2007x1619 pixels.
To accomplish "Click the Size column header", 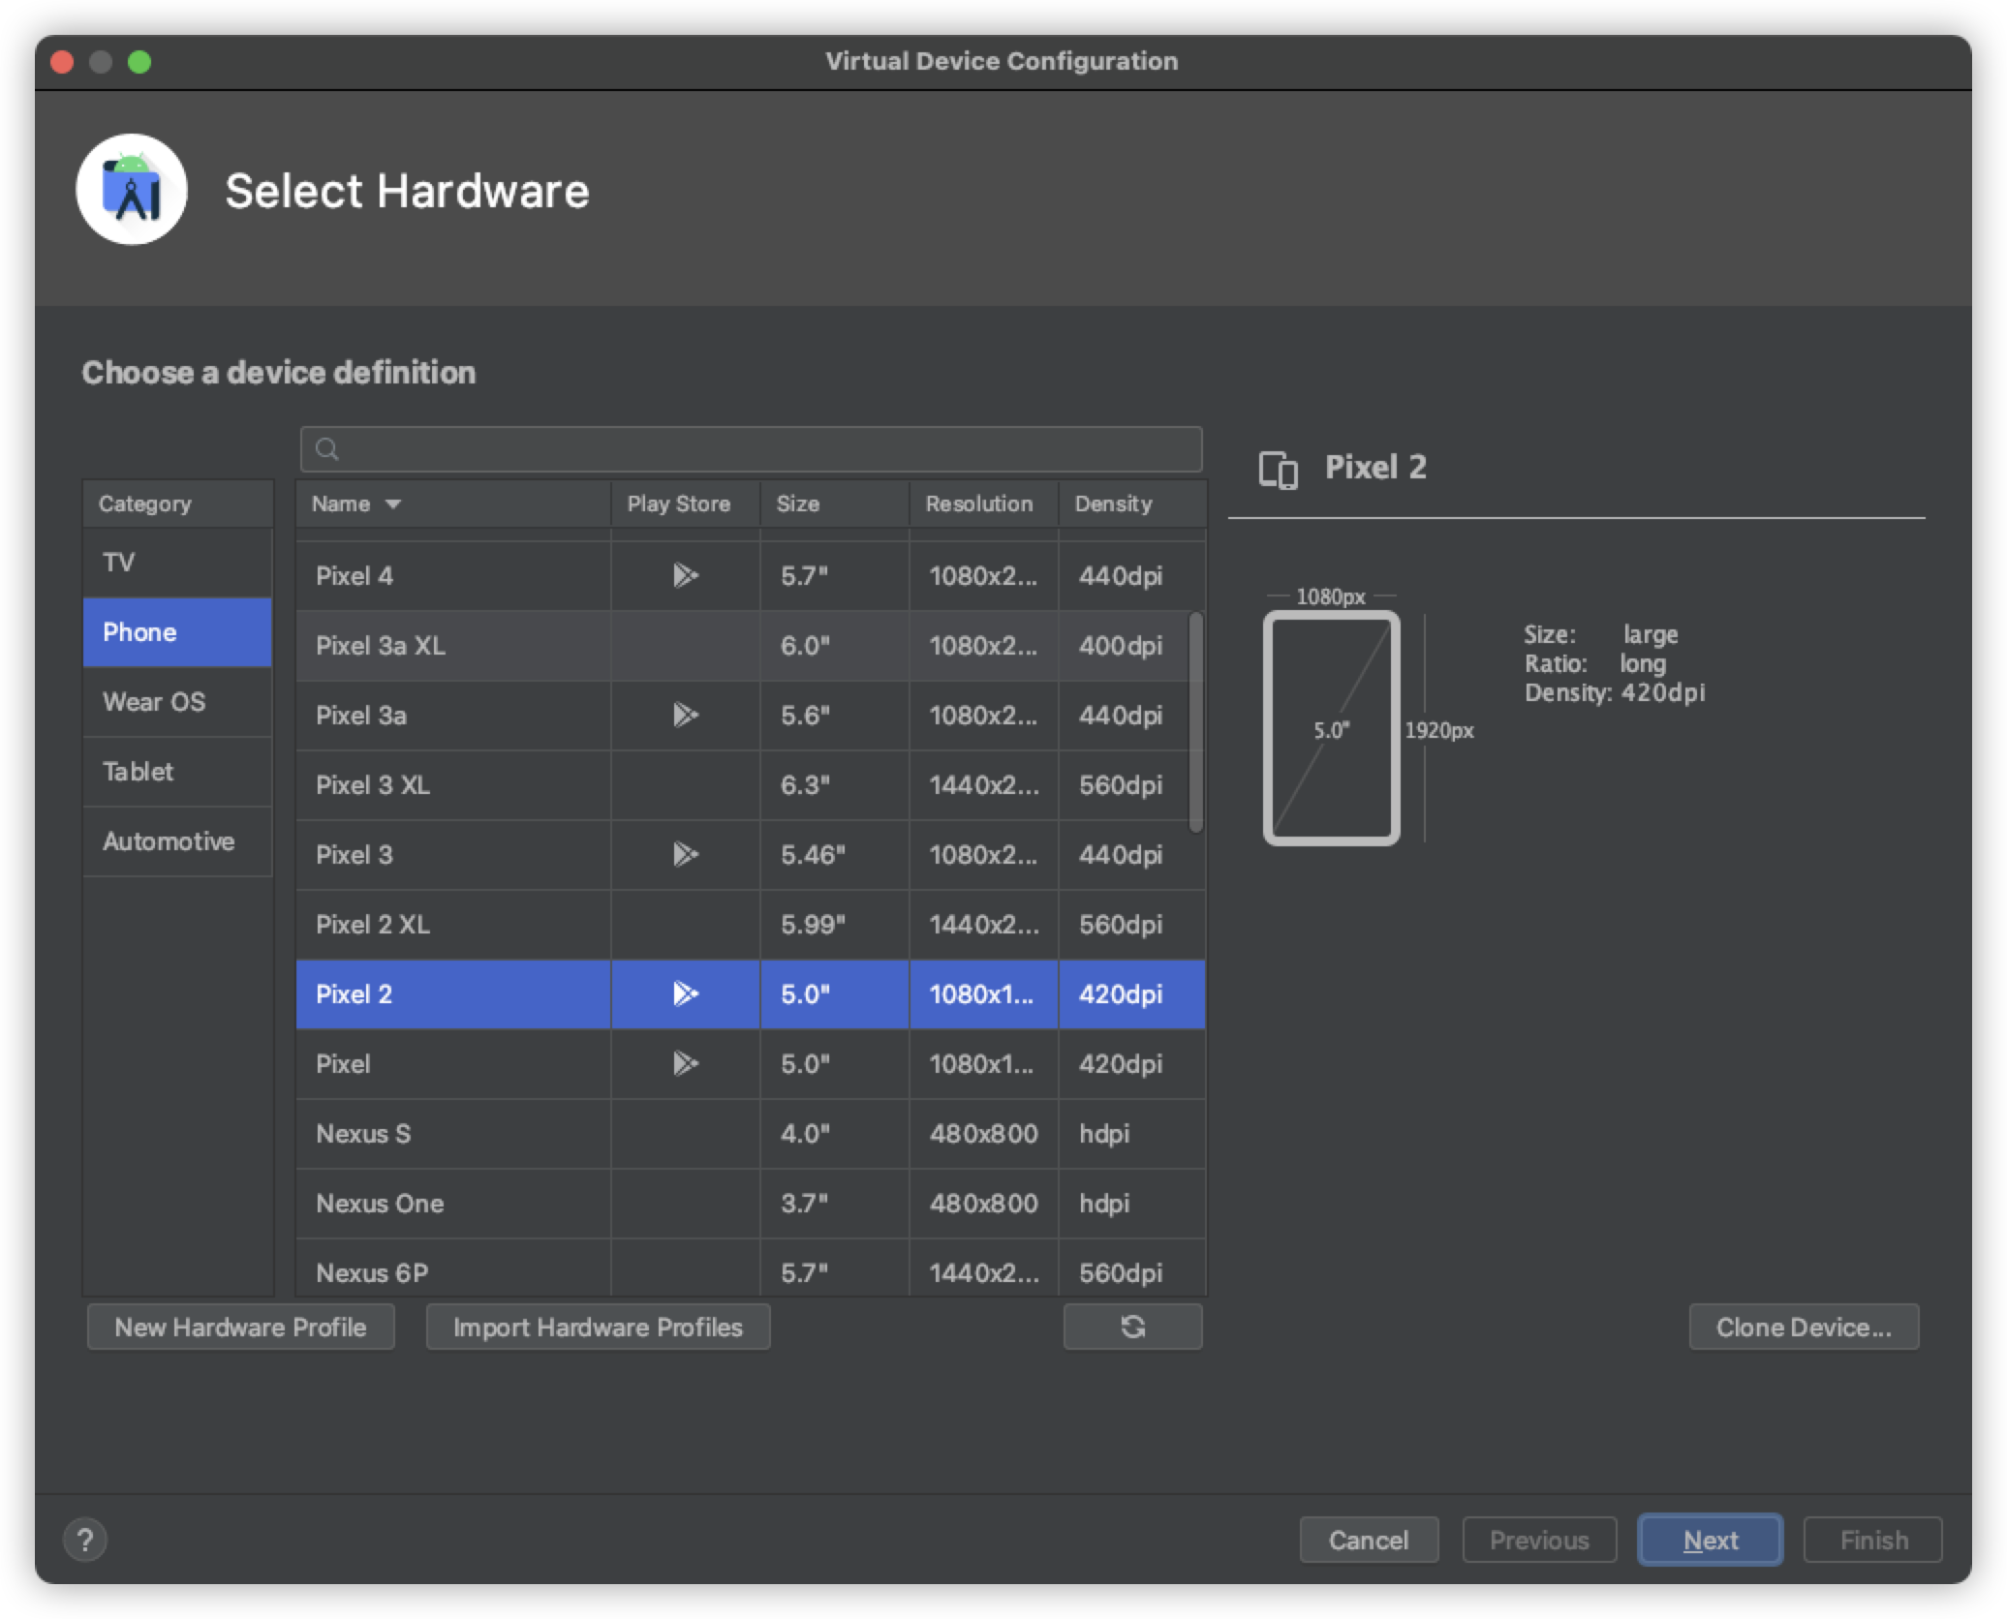I will 798,504.
